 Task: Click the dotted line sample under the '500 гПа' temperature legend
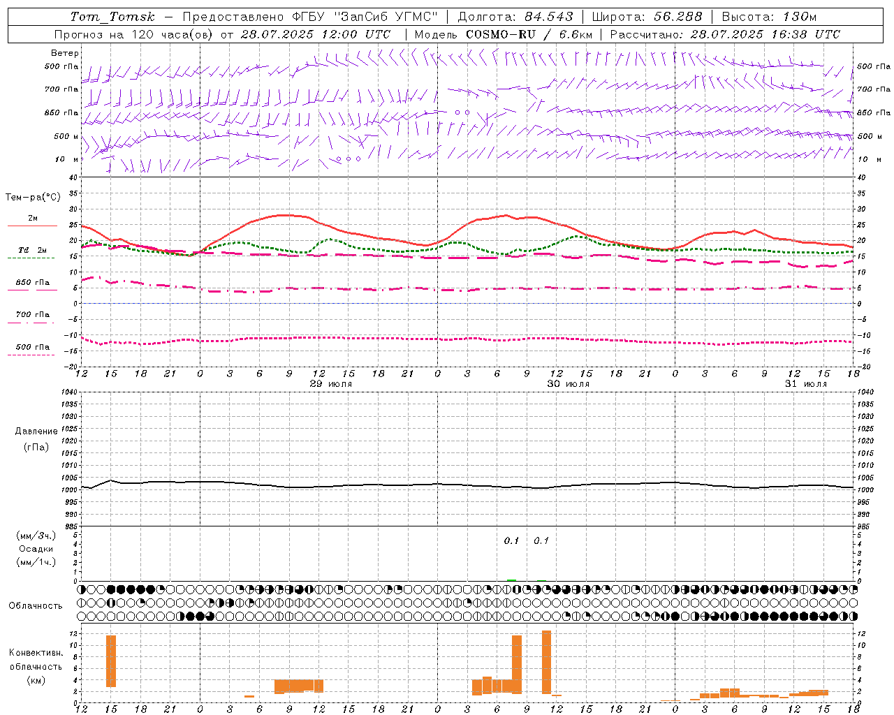31,355
